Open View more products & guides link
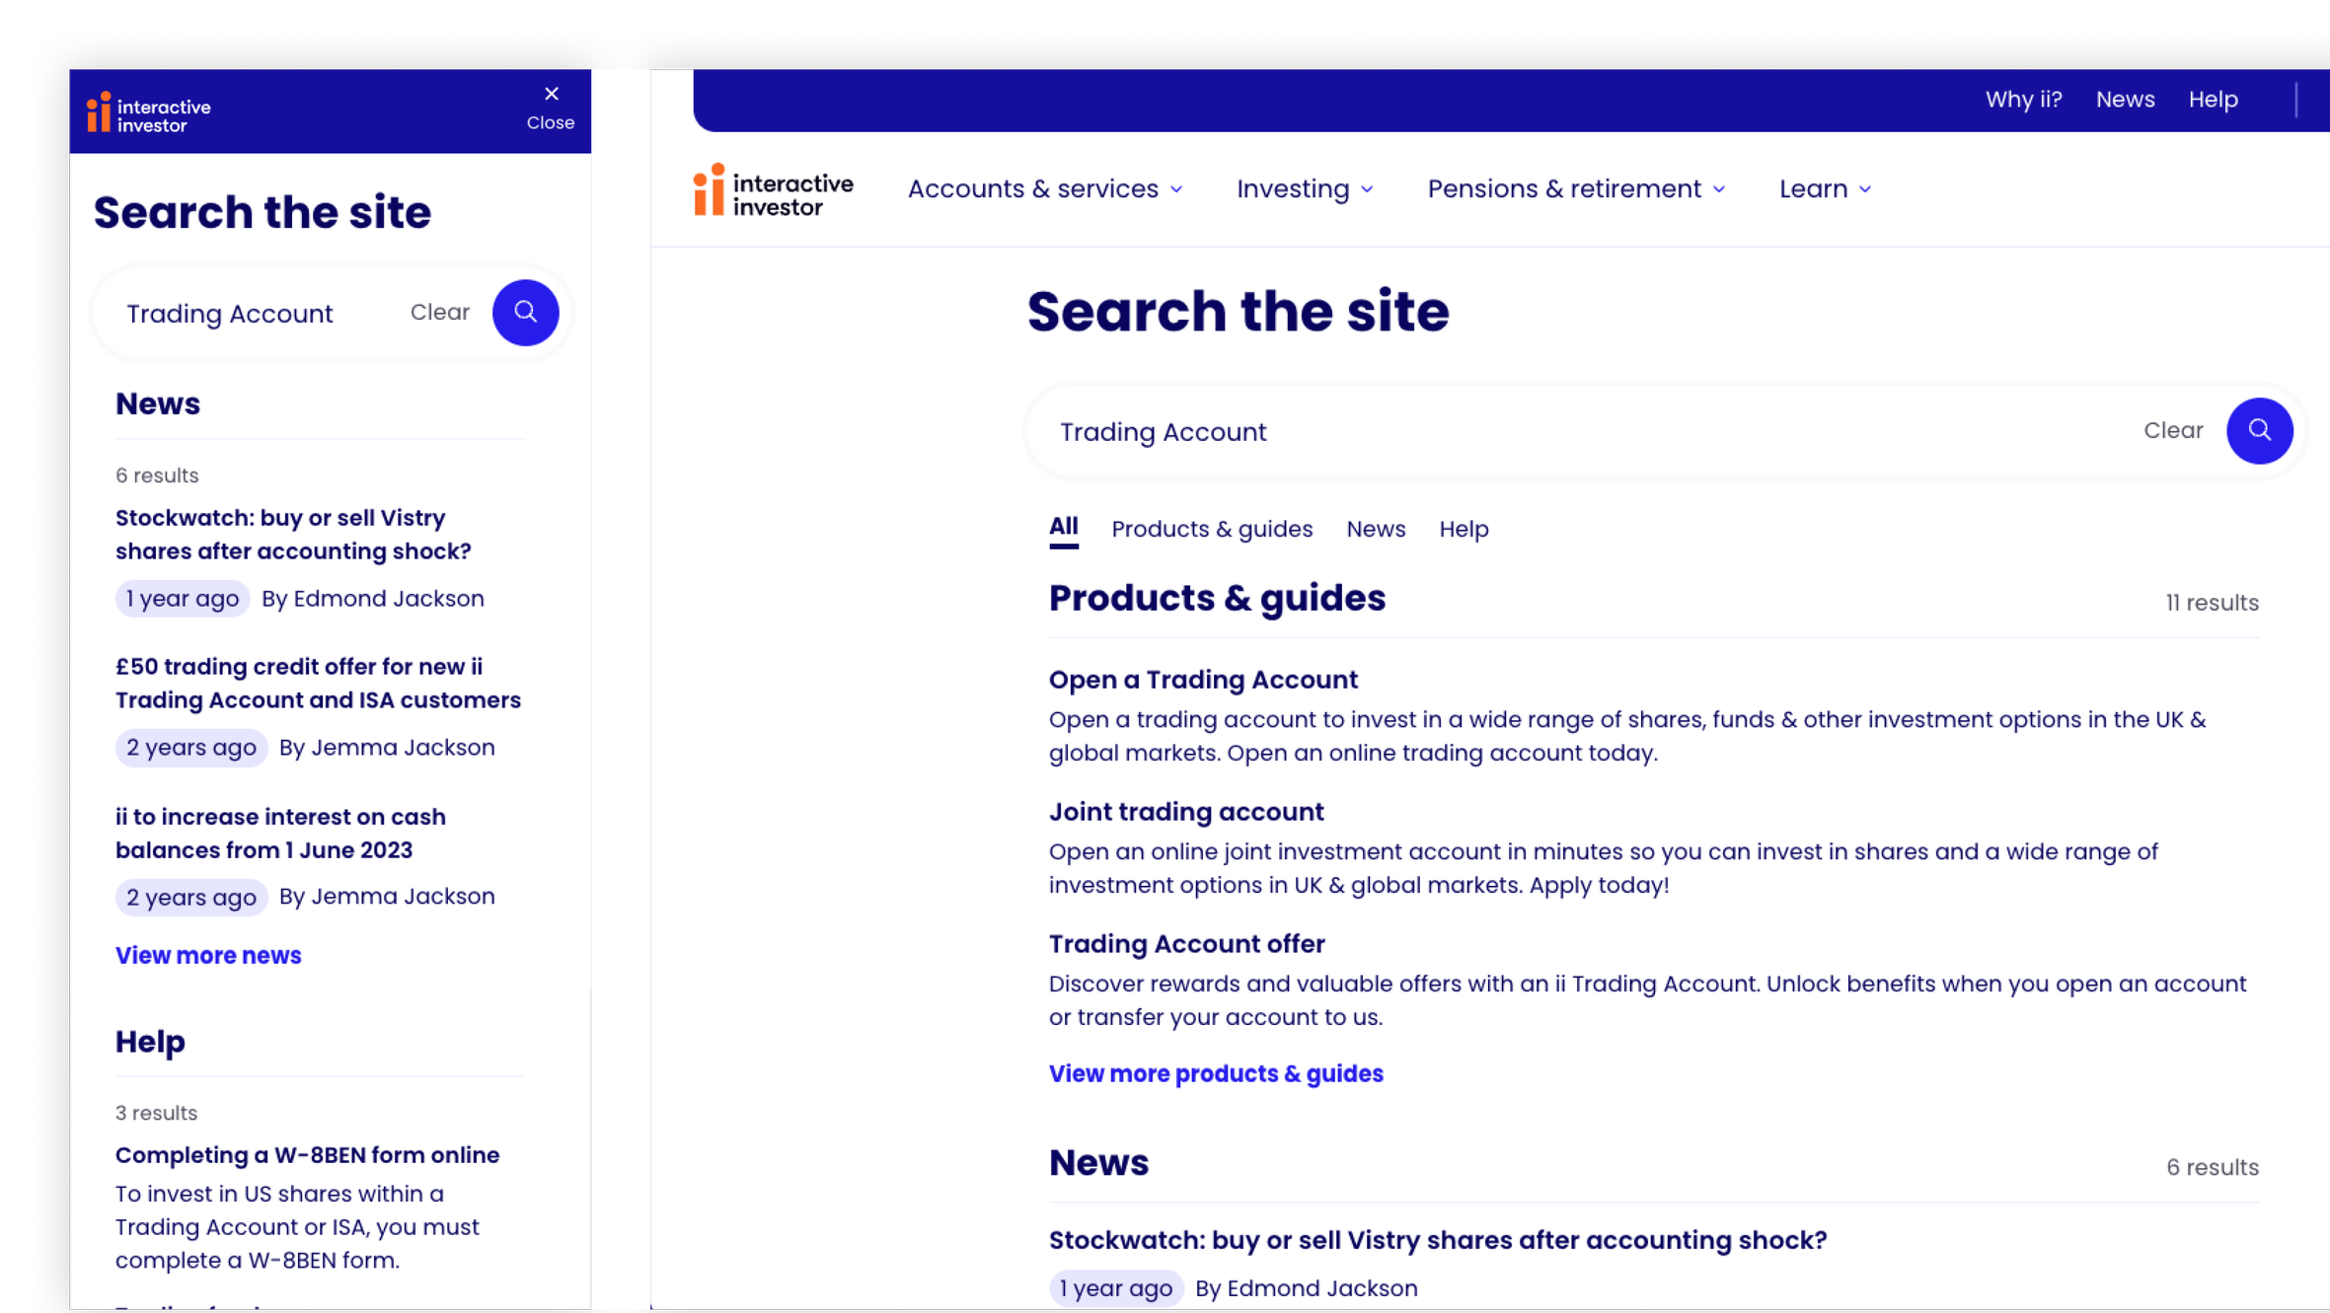This screenshot has height=1313, width=2330. [x=1216, y=1073]
